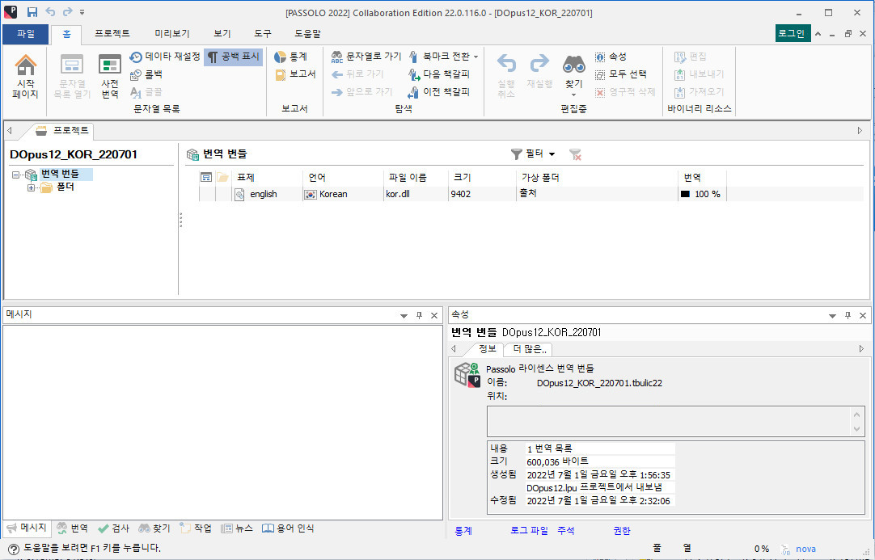875x560 pixels.
Task: Switch to the 미리보기 ribbon tab
Action: (172, 34)
